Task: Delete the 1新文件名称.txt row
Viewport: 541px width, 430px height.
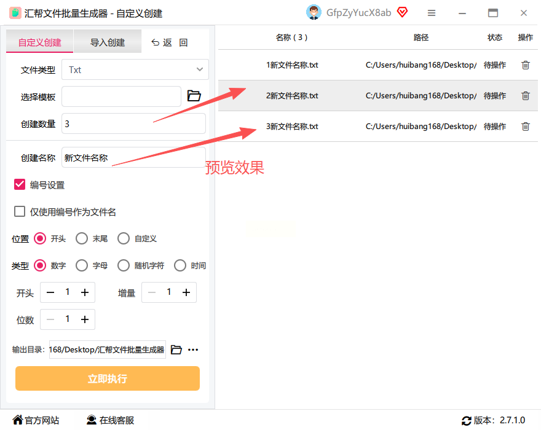Action: click(525, 65)
